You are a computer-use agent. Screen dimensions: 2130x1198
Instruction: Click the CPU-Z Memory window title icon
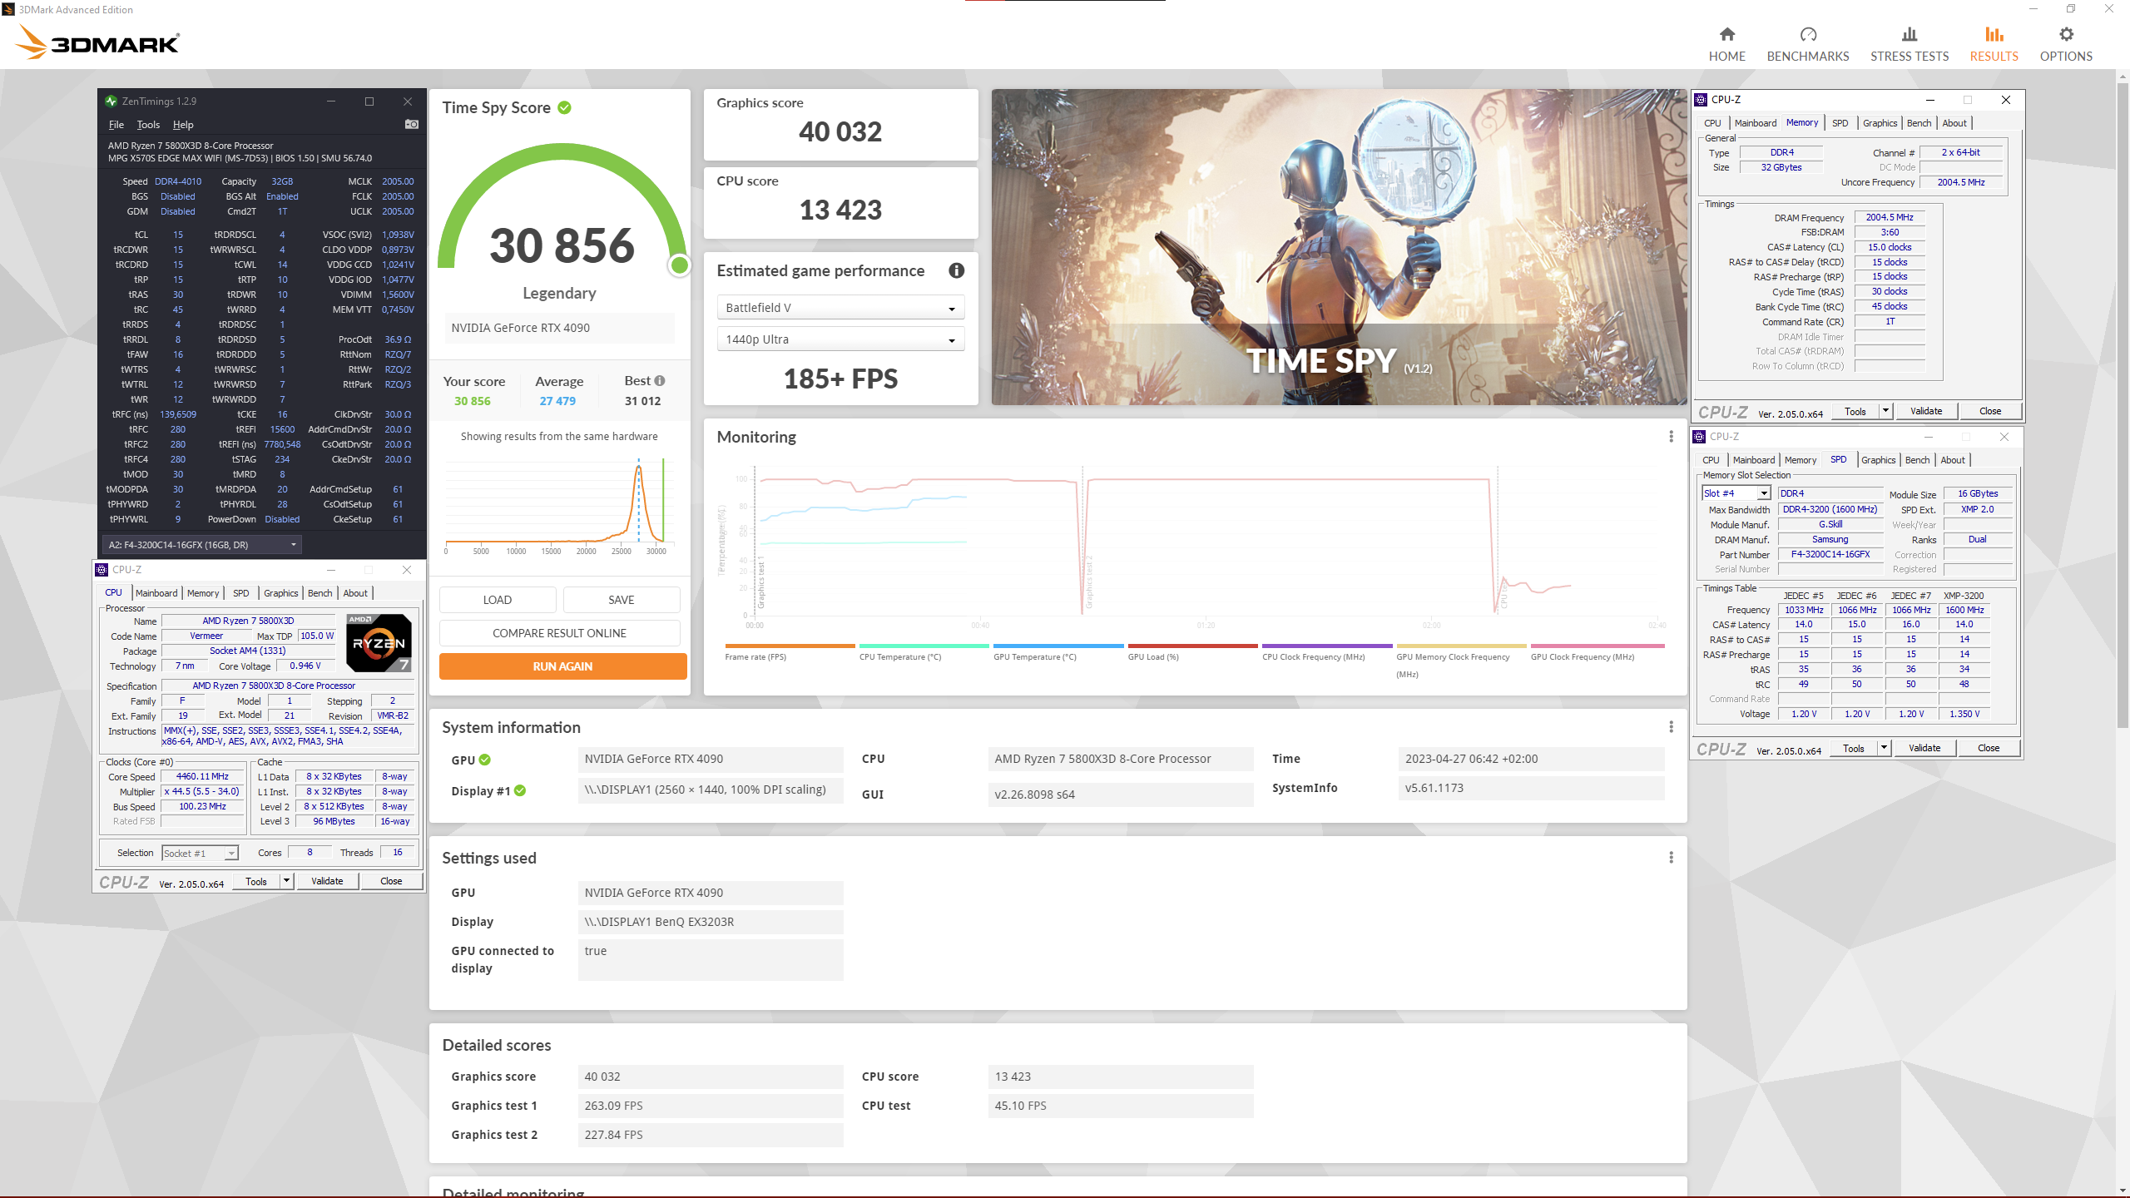[x=1702, y=99]
